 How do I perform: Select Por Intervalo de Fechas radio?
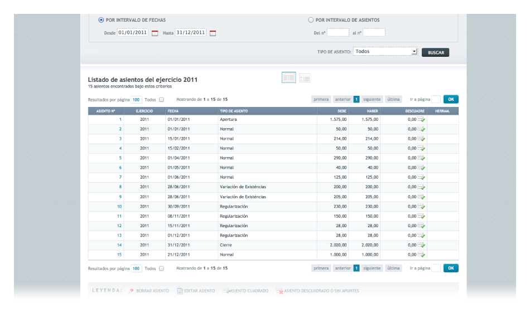101,20
